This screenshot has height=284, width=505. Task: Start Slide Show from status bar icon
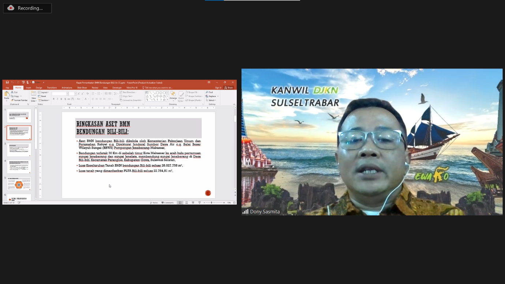(199, 202)
